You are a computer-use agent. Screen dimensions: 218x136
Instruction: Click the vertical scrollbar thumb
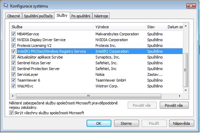tap(186, 70)
